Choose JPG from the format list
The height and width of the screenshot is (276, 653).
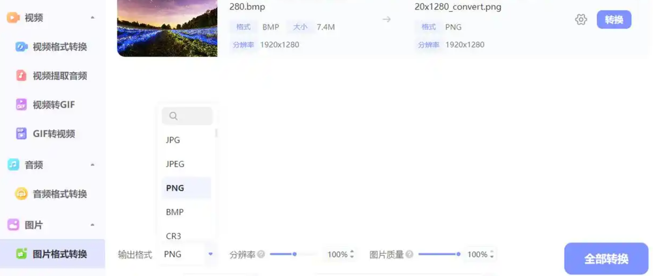coord(186,140)
